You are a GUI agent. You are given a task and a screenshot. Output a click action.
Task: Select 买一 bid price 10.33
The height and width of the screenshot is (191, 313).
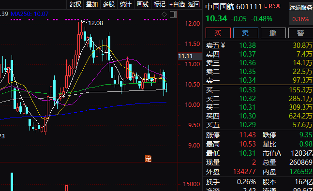pyautogui.click(x=248, y=90)
